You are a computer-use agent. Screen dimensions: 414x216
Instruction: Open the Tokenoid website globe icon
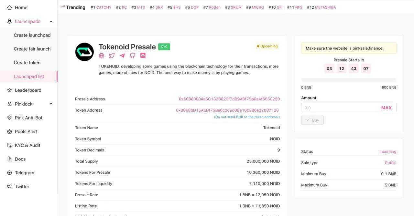102,56
